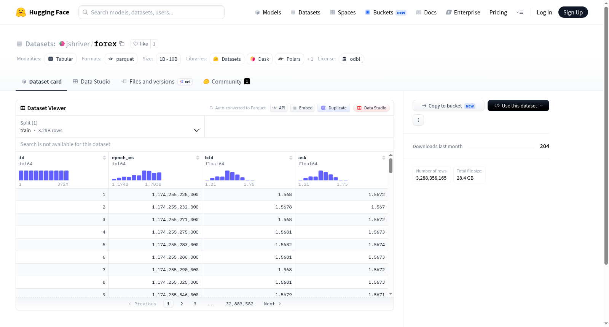Click the Previous page button

(142, 304)
